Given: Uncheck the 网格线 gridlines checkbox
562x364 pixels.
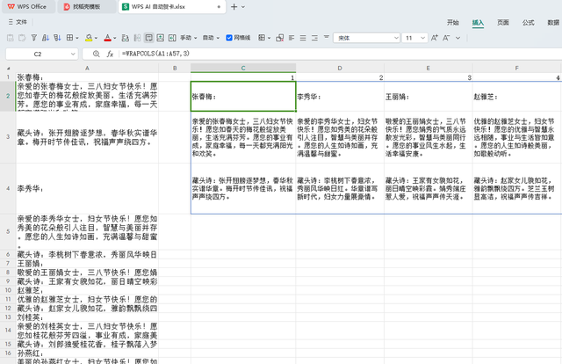Looking at the screenshot, I should (229, 38).
